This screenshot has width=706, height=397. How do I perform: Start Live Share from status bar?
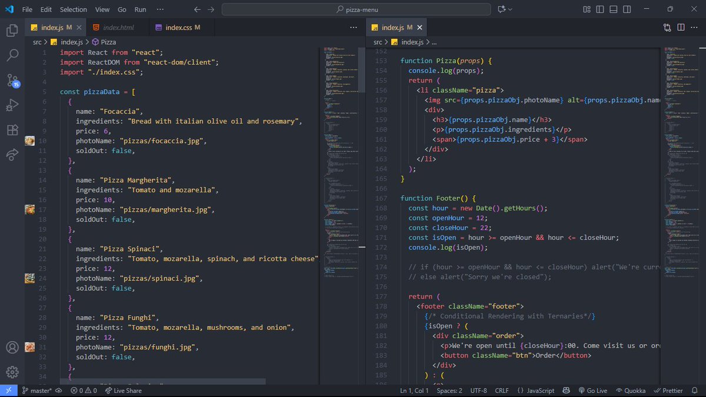tap(123, 391)
